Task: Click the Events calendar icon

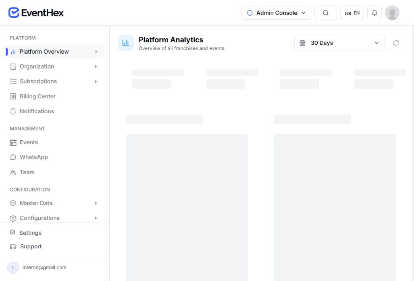Action: [13, 143]
